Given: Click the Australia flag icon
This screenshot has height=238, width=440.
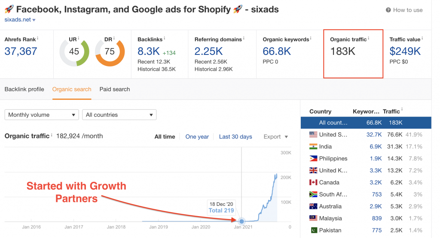Looking at the screenshot, I should pos(313,206).
